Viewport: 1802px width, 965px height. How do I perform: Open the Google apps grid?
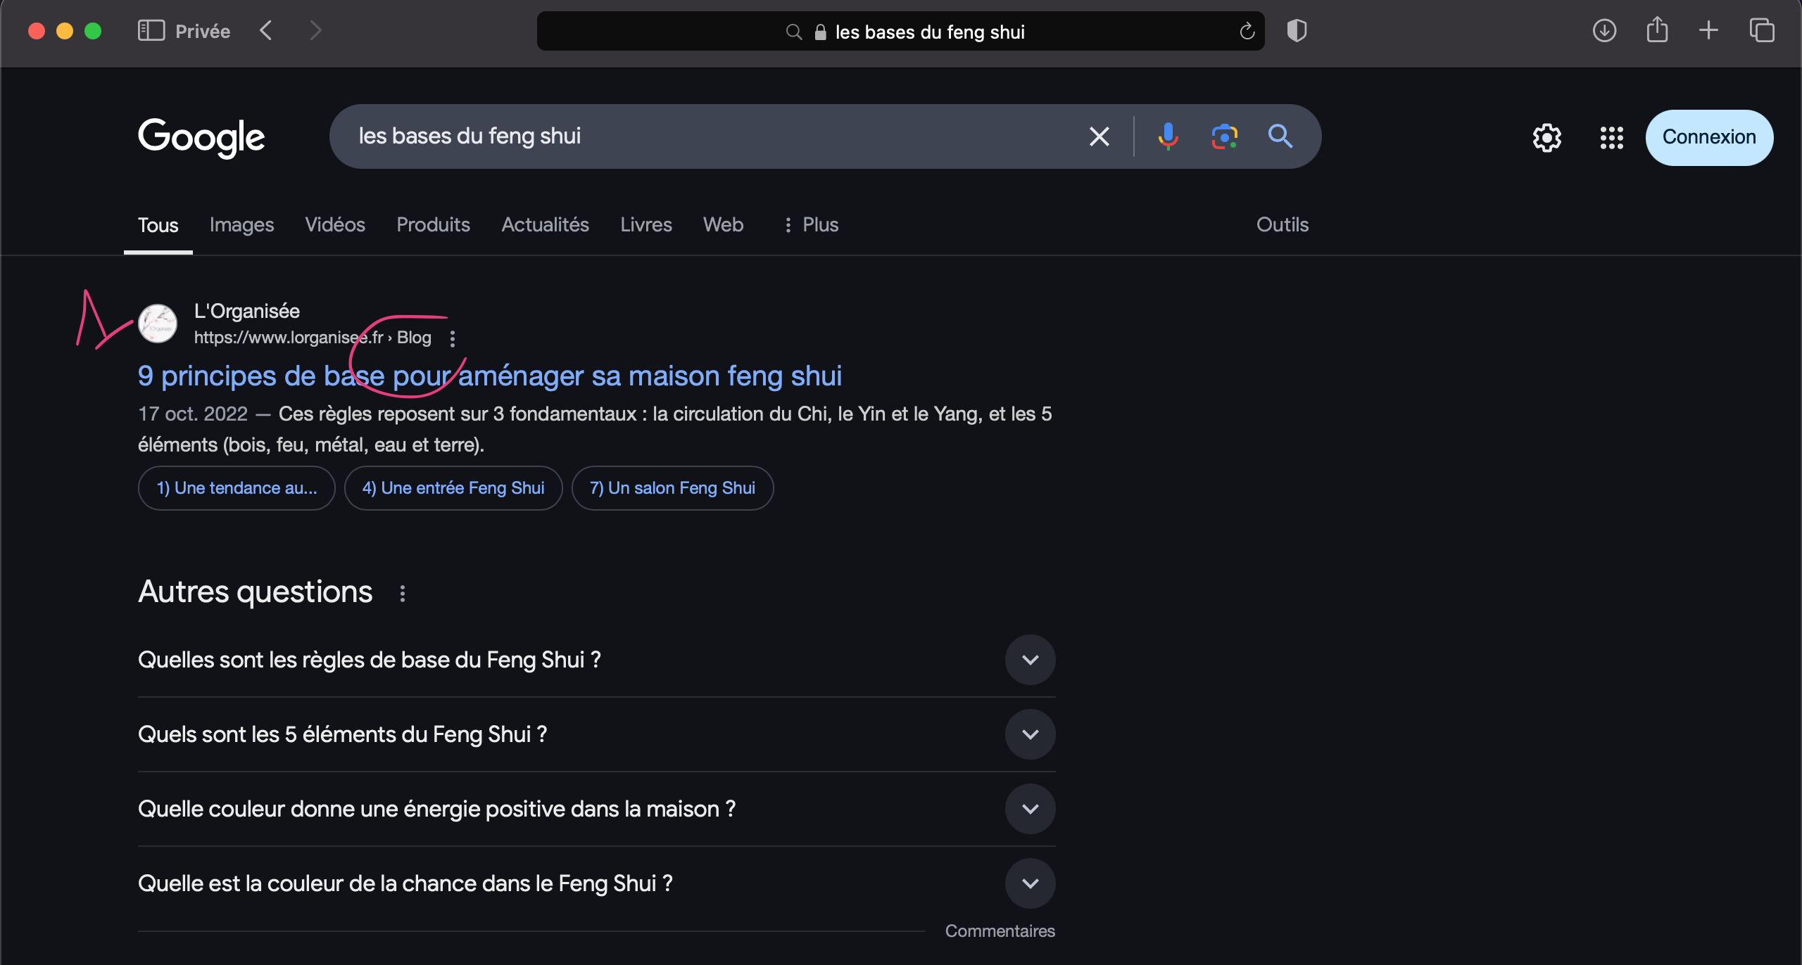(x=1611, y=138)
